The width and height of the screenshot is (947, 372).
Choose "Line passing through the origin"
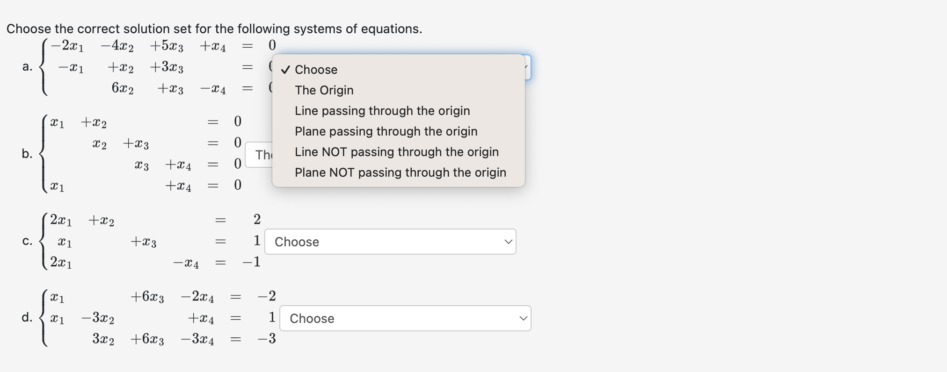(382, 111)
